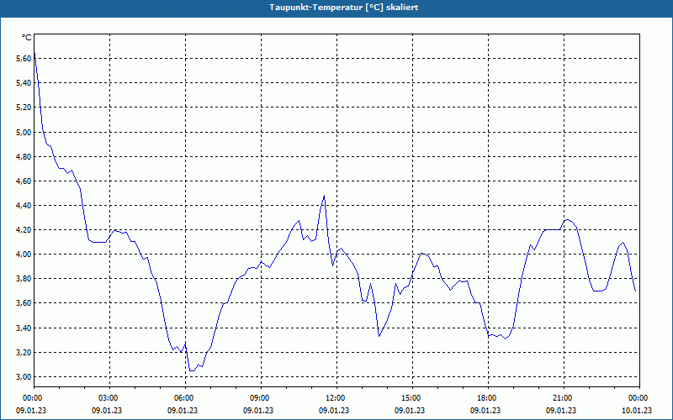This screenshot has height=420, width=673.
Task: Select the 09.01.23 date under 12:00
Action: [334, 410]
